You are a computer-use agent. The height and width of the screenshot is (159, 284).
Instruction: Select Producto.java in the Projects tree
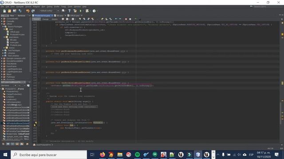pos(16,45)
